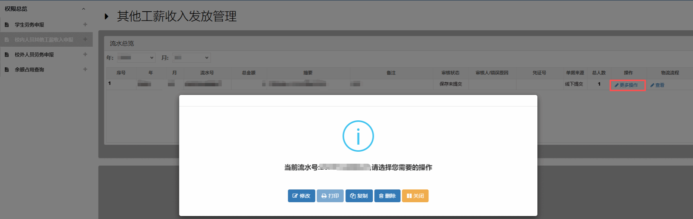Click the 打印 (print) button

point(330,196)
